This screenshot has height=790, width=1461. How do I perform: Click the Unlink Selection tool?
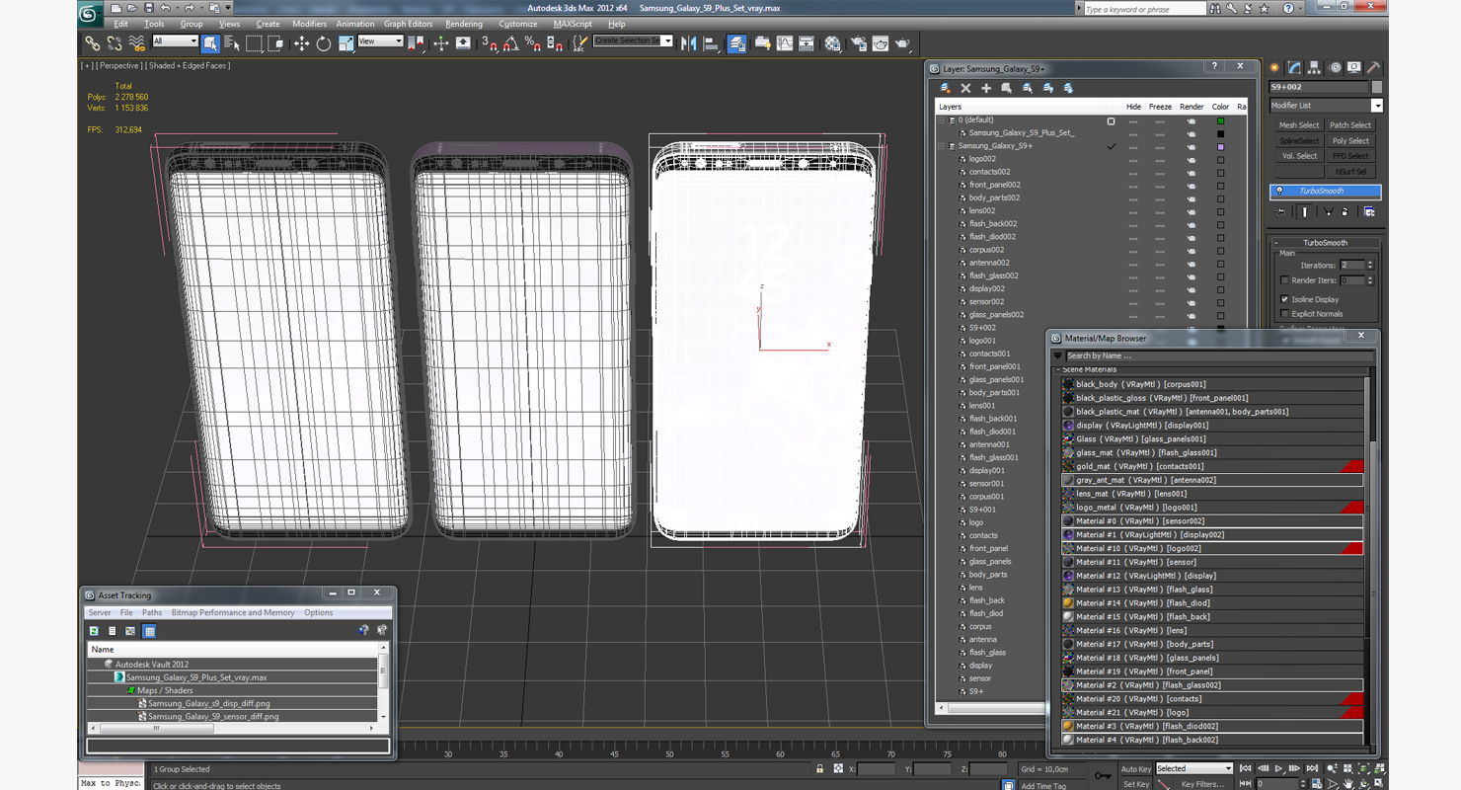[x=115, y=43]
